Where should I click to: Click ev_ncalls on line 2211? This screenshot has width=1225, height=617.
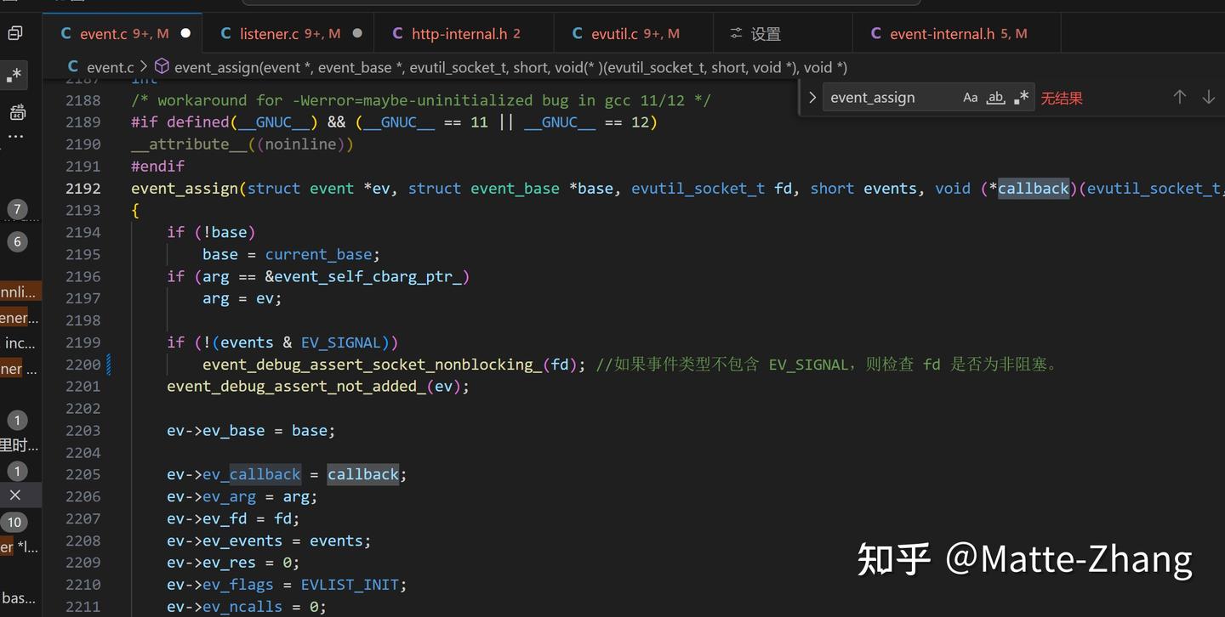click(238, 607)
